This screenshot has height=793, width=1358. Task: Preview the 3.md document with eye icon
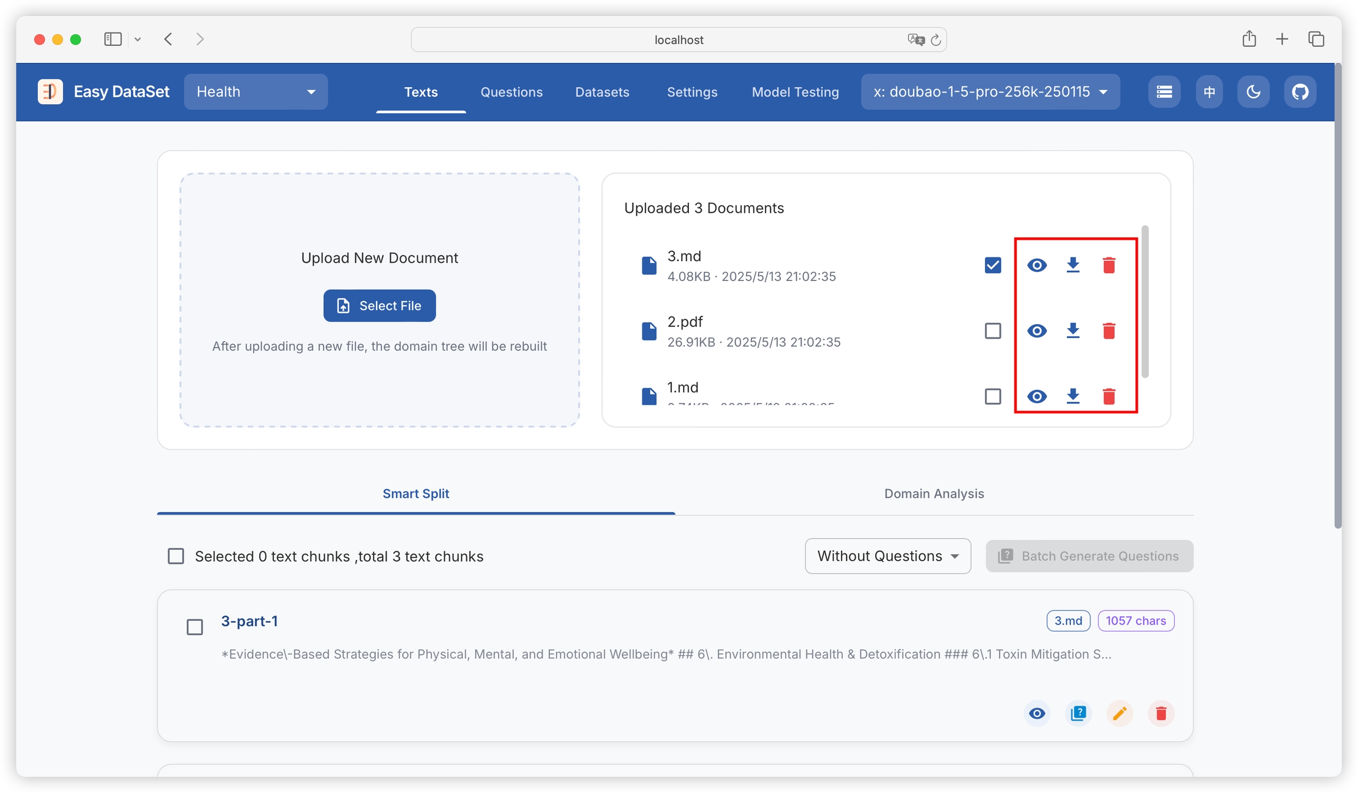point(1037,265)
